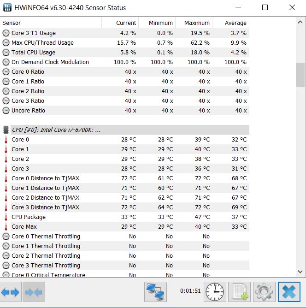Click CPU Package maximum value 47 °C
Image resolution: width=306 pixels, height=308 pixels.
(202, 217)
